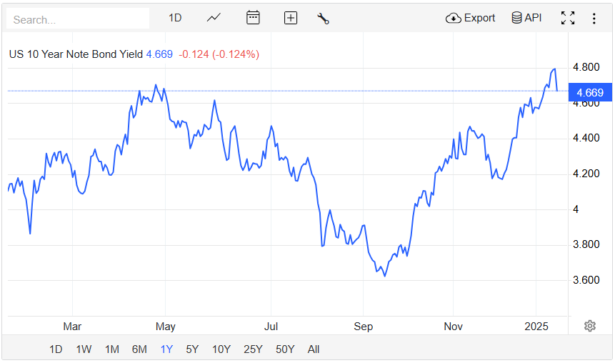This screenshot has width=615, height=363.
Task: Open chart settings gear icon
Action: click(590, 326)
